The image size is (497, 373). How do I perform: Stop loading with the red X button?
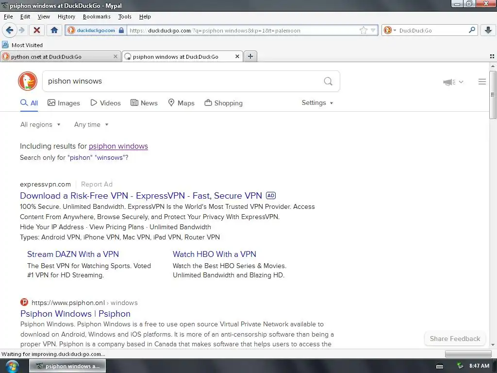pyautogui.click(x=37, y=30)
